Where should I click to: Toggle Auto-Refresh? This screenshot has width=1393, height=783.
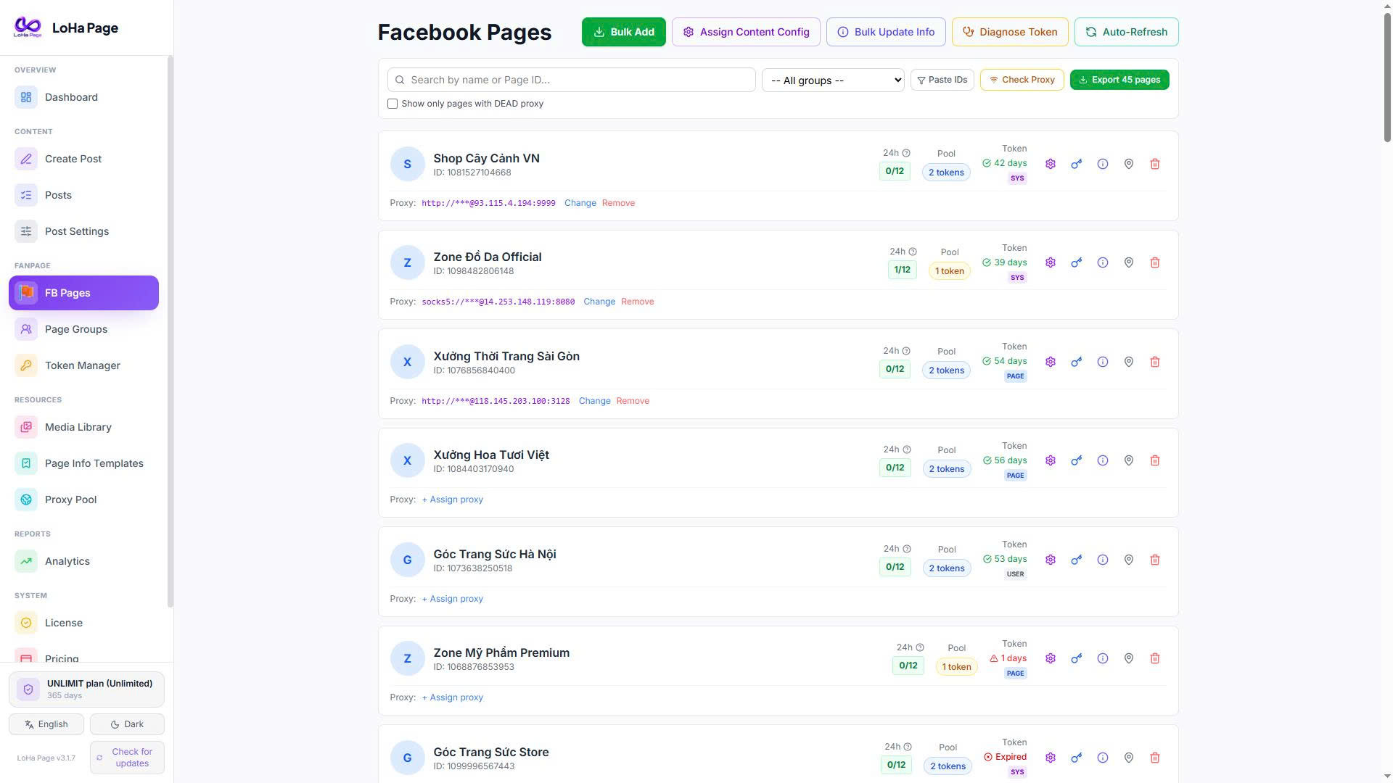pos(1126,32)
